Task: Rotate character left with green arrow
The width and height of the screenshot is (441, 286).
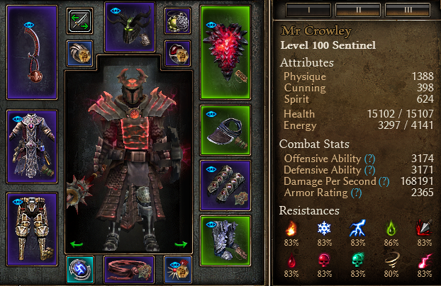Action: tap(77, 244)
